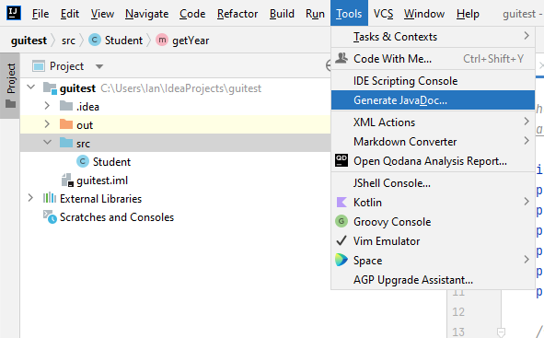Image resolution: width=544 pixels, height=338 pixels.
Task: Open the Project view dropdown arrow
Action: click(99, 66)
